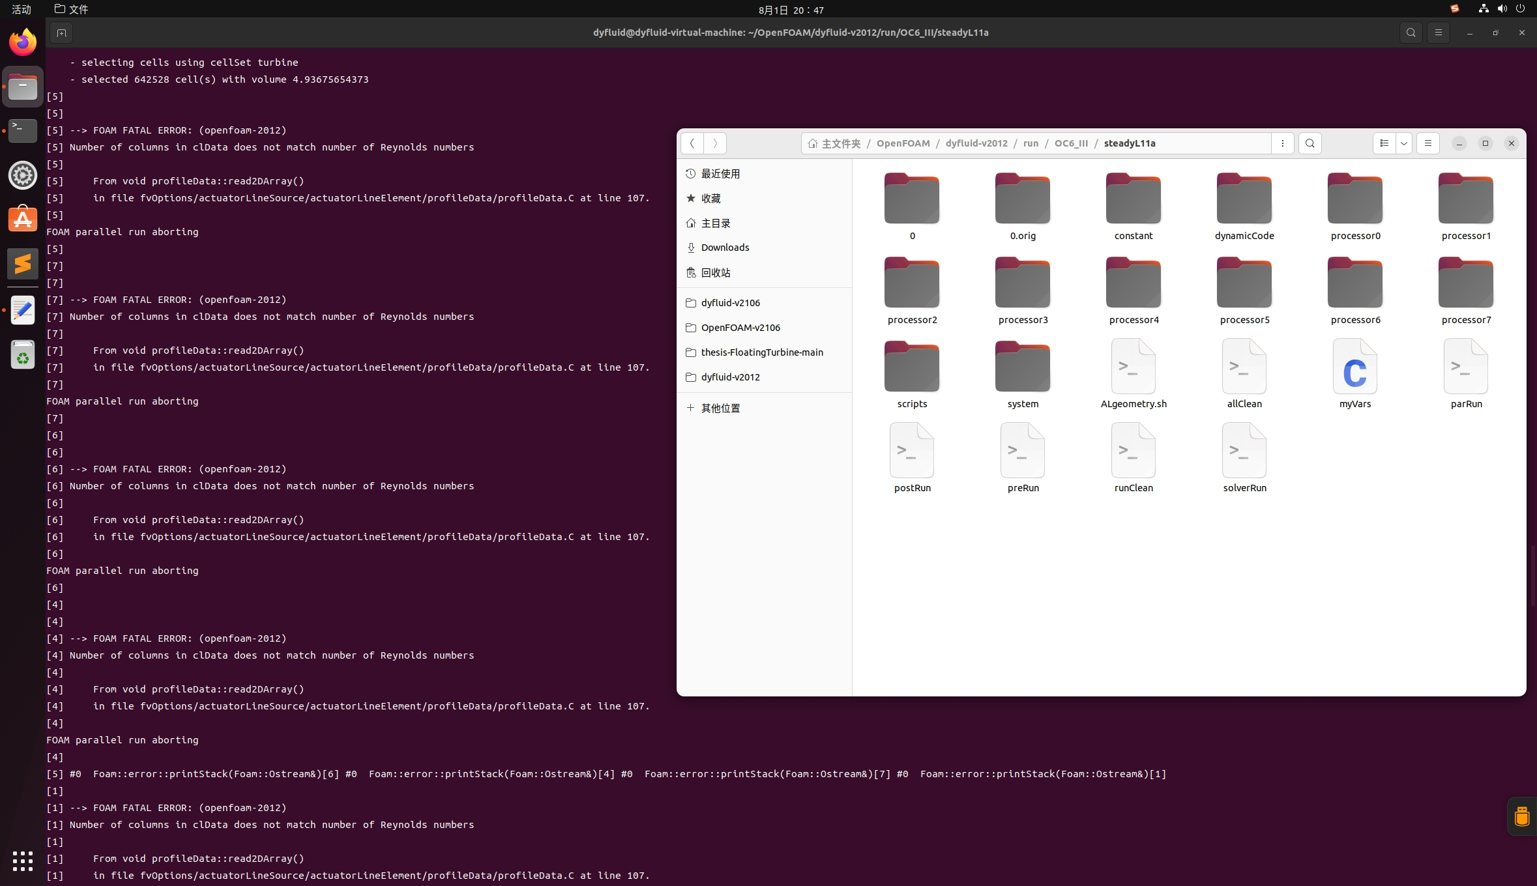Open file manager hamburger menu
This screenshot has width=1537, height=886.
(x=1427, y=143)
